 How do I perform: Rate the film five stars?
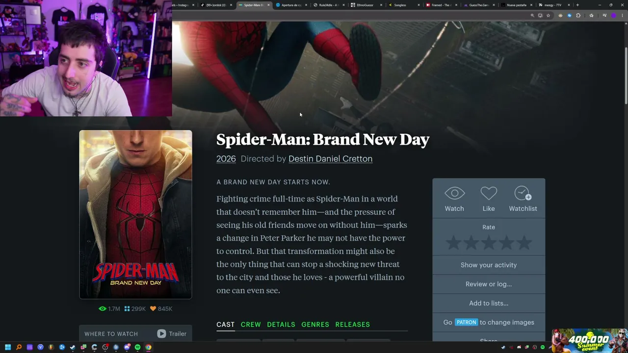tap(524, 242)
